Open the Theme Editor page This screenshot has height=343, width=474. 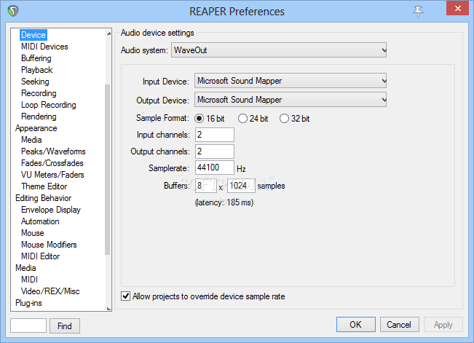tap(44, 186)
